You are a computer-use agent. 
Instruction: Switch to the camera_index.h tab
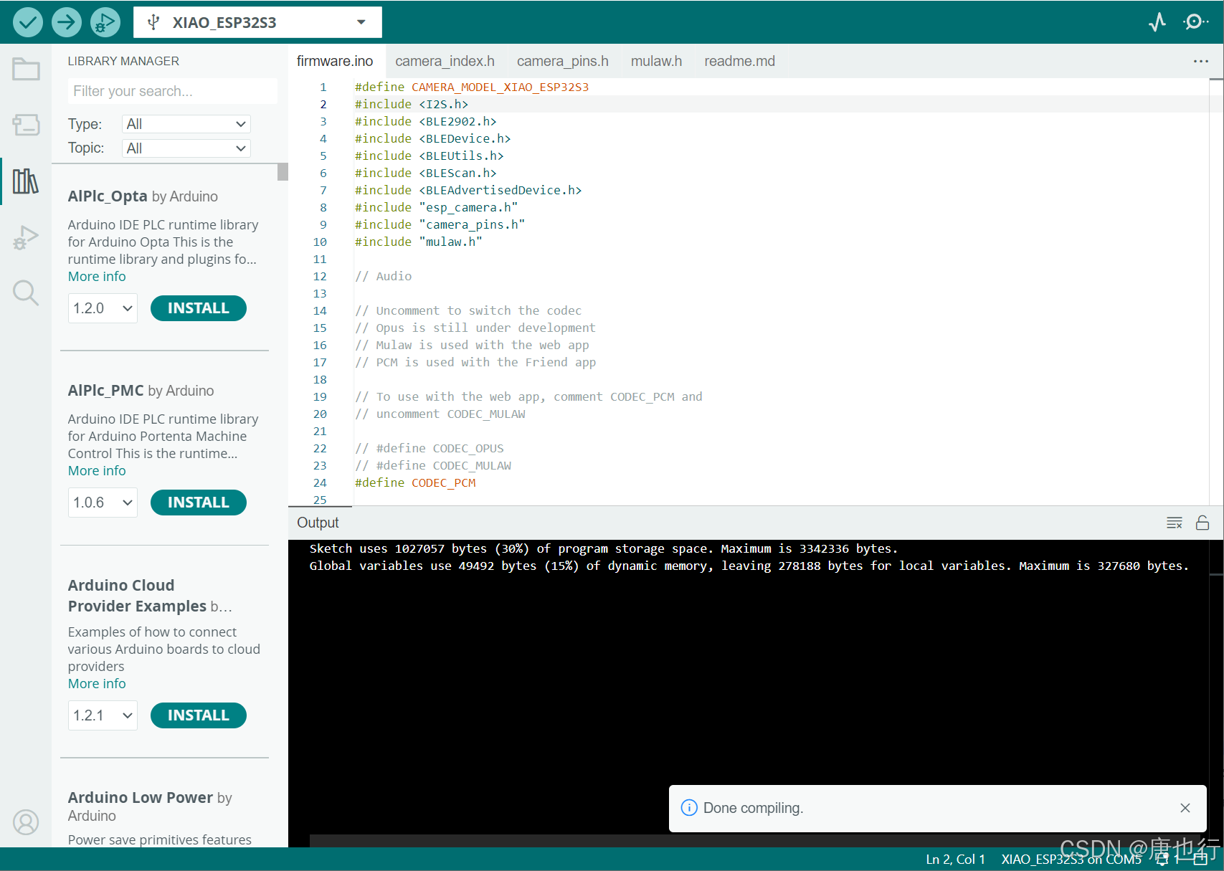pyautogui.click(x=445, y=61)
